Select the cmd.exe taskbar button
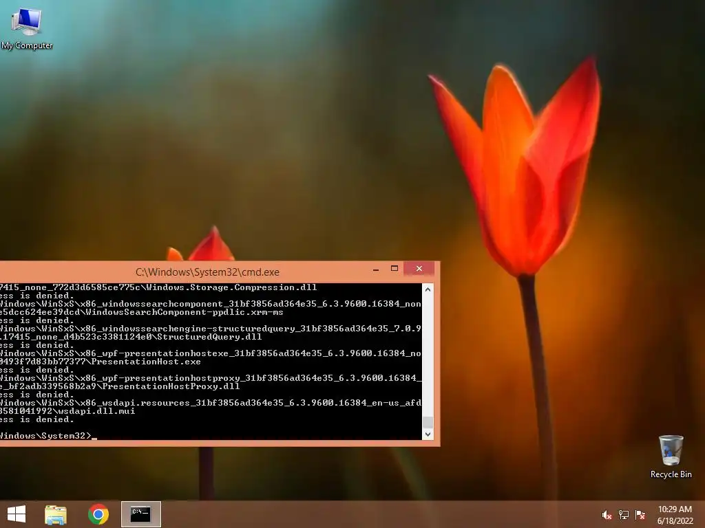This screenshot has height=528, width=705. pos(140,514)
